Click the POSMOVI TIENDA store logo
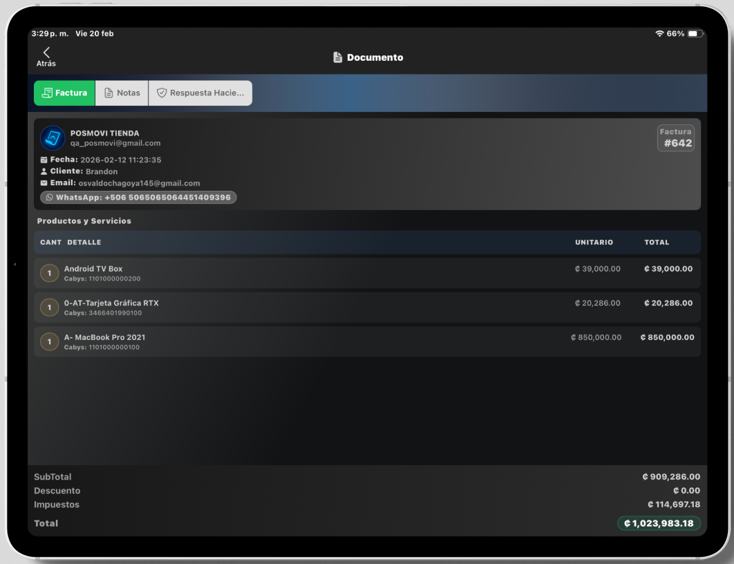Viewport: 734px width, 564px height. click(x=53, y=138)
